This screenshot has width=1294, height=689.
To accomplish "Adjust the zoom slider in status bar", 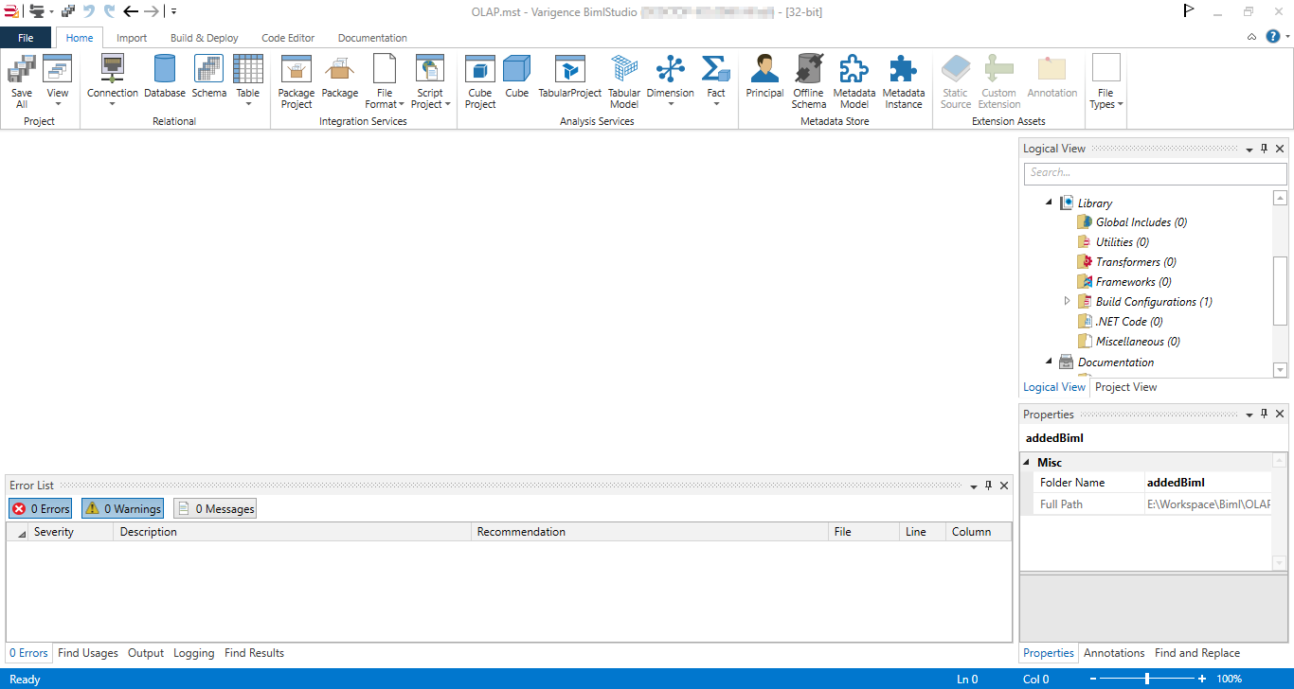I will [1147, 679].
